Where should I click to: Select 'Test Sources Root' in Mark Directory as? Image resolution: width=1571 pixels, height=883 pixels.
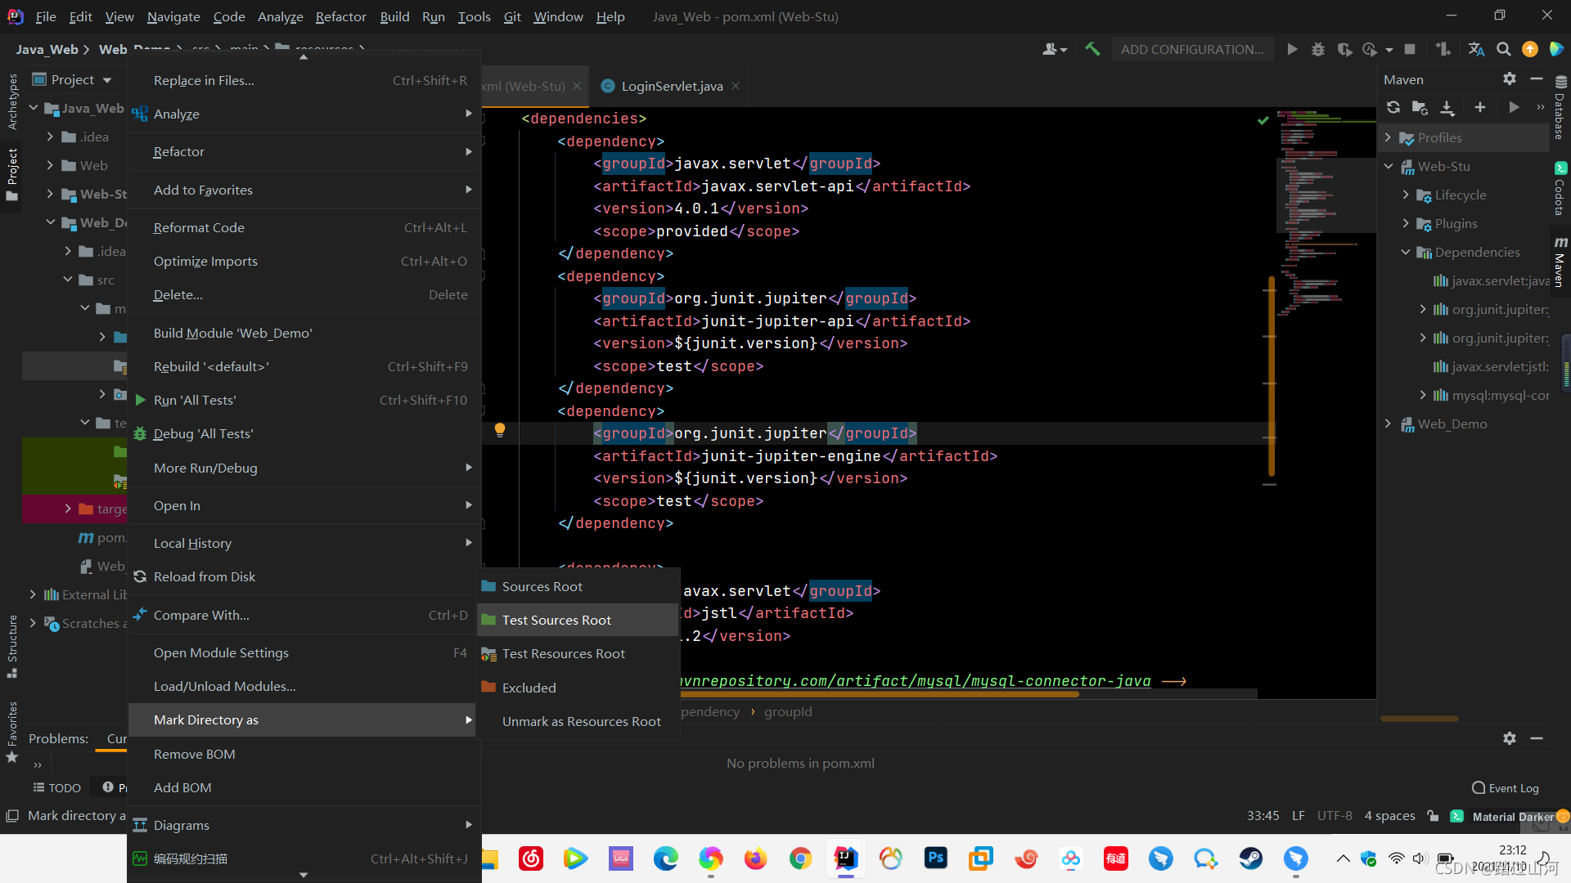click(556, 619)
